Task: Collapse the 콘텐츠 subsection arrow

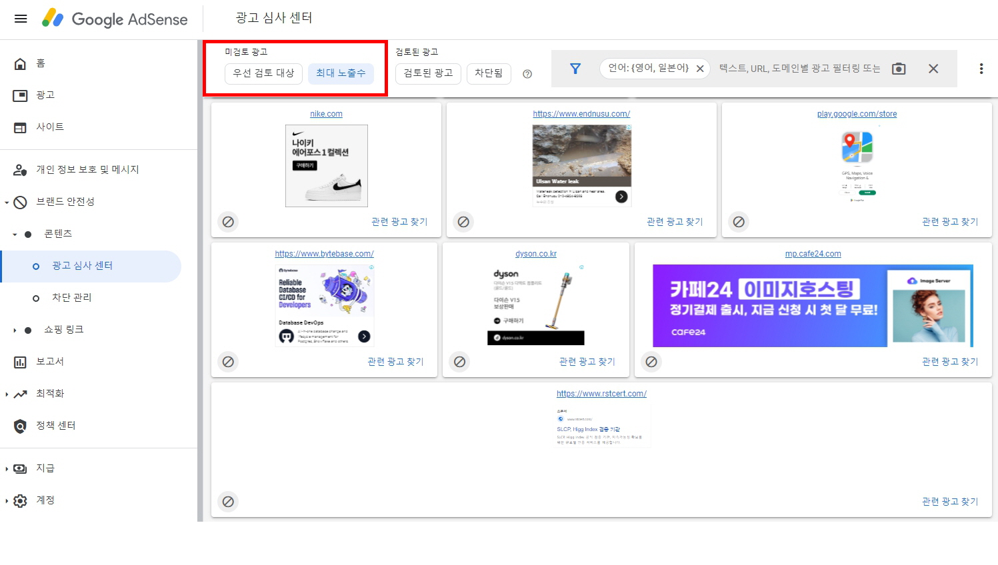Action: (15, 235)
